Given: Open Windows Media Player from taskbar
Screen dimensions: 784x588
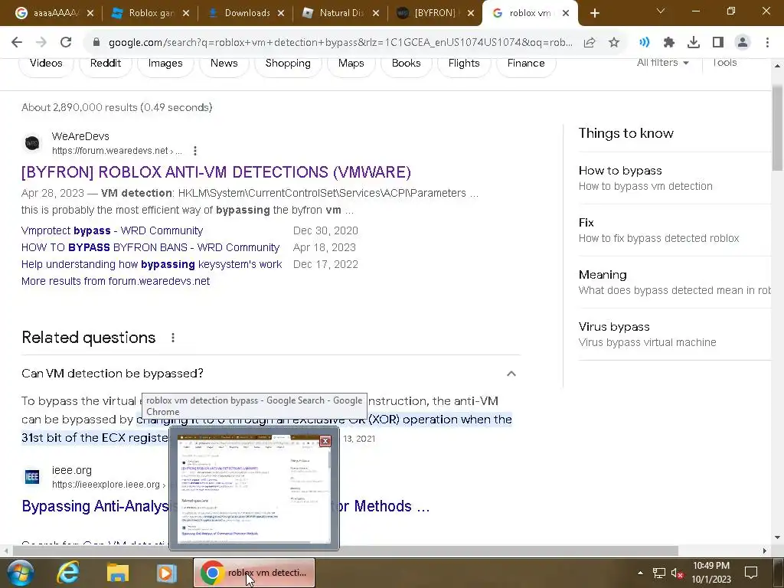Looking at the screenshot, I should [x=166, y=573].
